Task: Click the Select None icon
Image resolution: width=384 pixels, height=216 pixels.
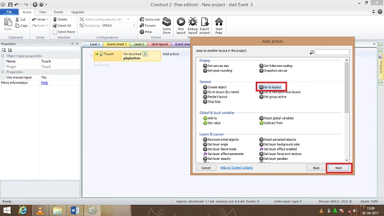Action: pos(55,32)
